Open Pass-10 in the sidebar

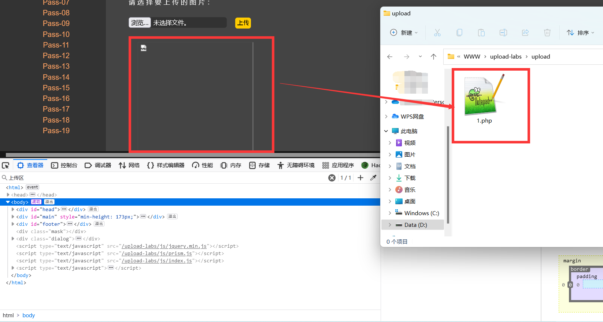(56, 34)
